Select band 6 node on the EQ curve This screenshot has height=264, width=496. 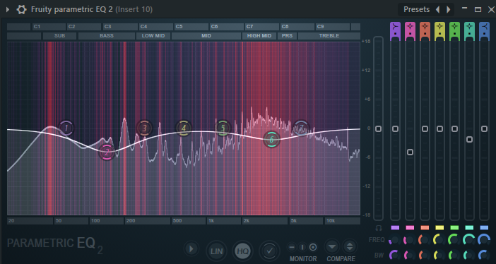(271, 140)
